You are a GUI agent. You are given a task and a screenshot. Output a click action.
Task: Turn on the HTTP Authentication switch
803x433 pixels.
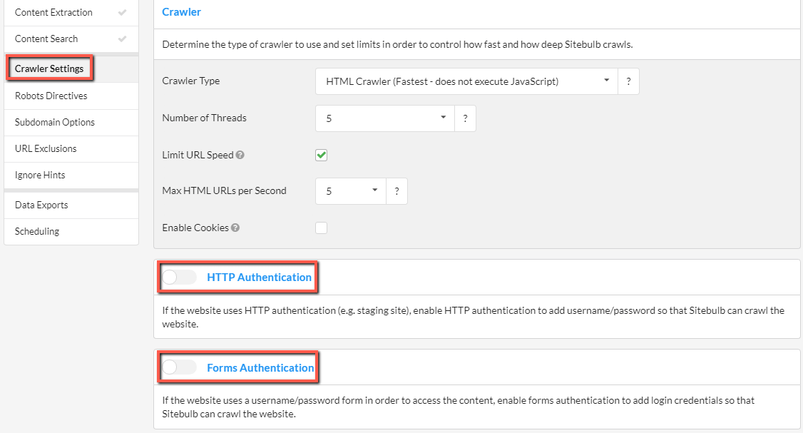[x=179, y=277]
